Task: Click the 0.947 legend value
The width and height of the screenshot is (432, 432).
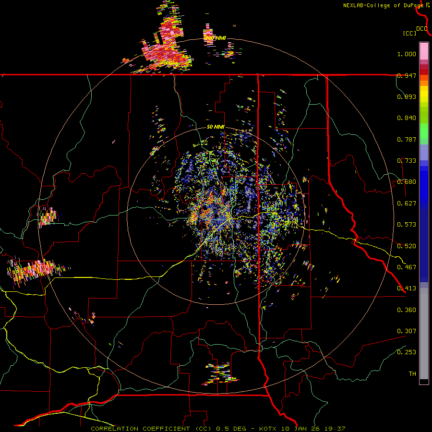Action: click(407, 75)
